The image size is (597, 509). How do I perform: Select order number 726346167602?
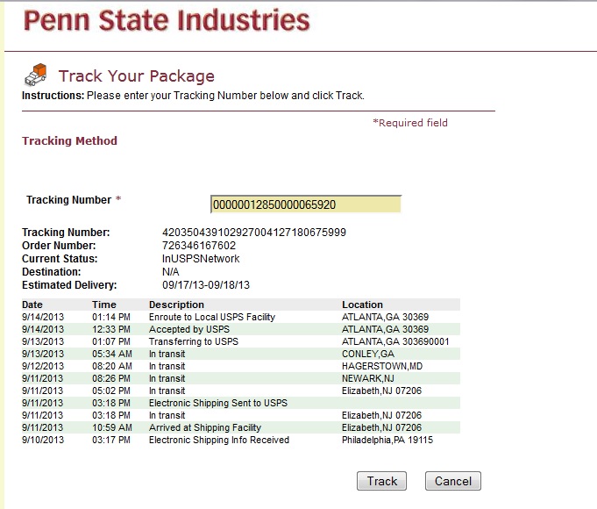(x=199, y=245)
